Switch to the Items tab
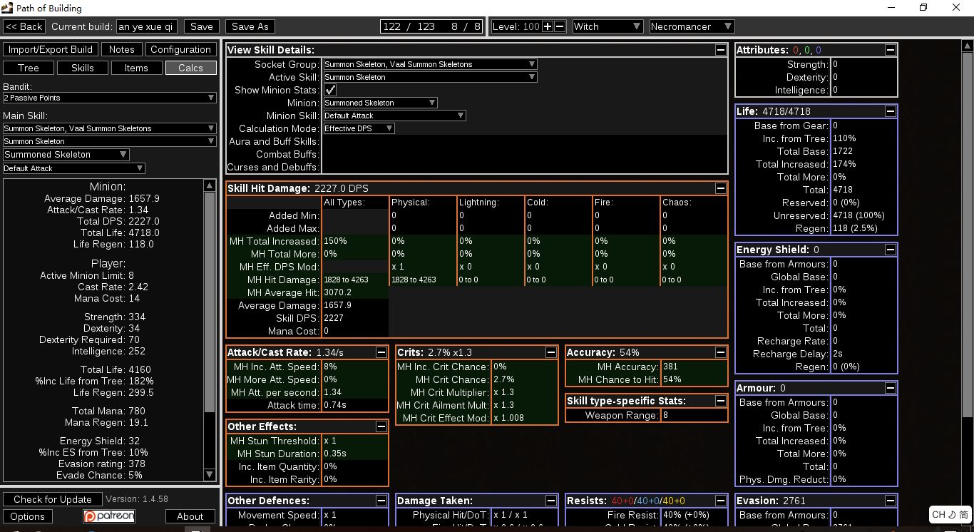The width and height of the screenshot is (974, 532). (136, 68)
